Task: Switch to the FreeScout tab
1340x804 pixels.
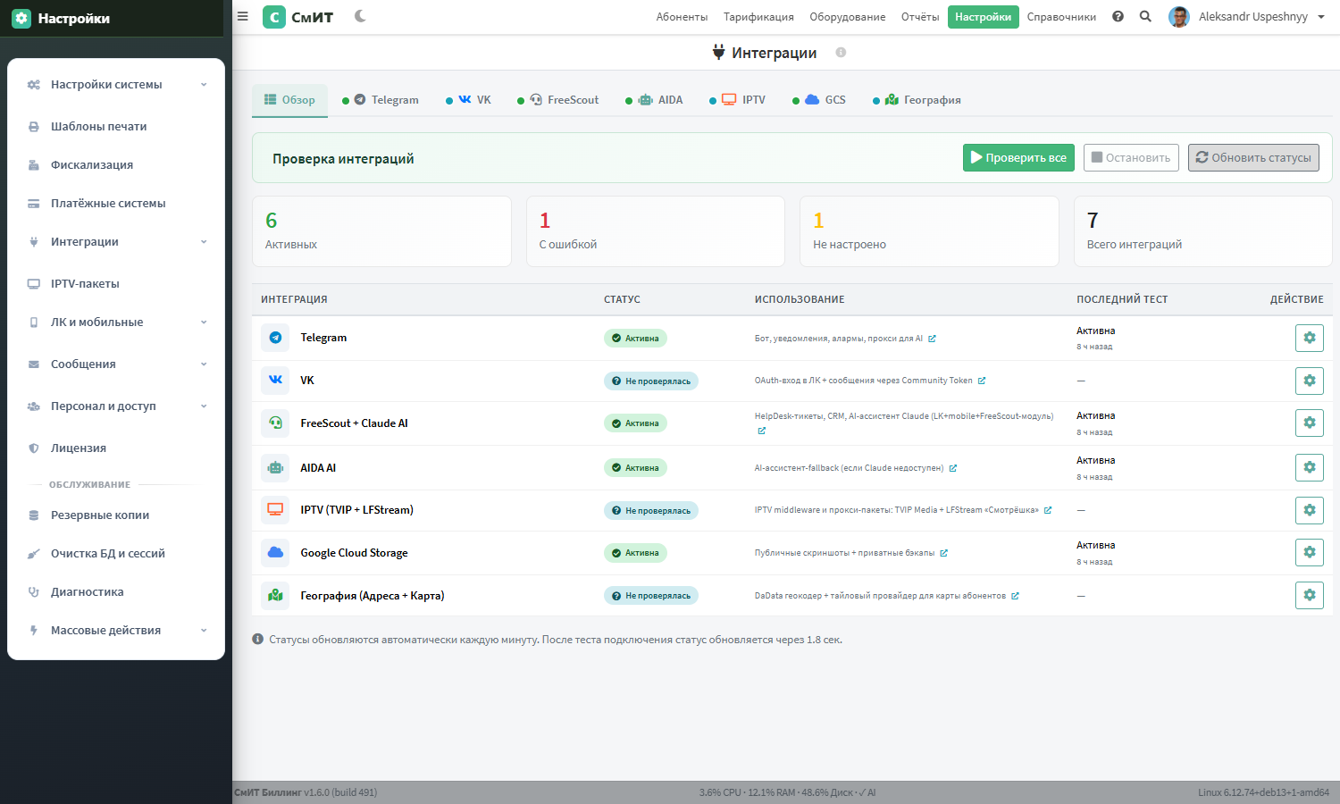Action: coord(558,100)
